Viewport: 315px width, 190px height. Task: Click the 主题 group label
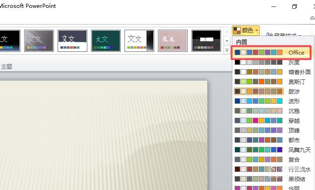[7, 67]
